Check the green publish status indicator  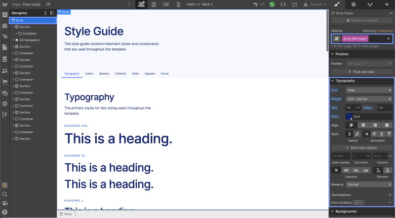(x=272, y=4)
